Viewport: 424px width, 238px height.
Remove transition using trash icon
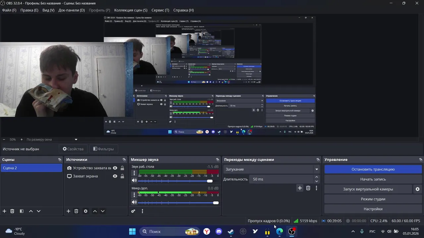(308, 188)
